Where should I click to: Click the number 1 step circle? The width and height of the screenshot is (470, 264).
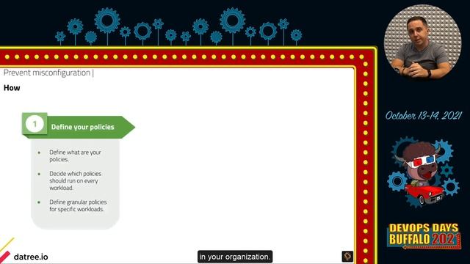(x=35, y=124)
